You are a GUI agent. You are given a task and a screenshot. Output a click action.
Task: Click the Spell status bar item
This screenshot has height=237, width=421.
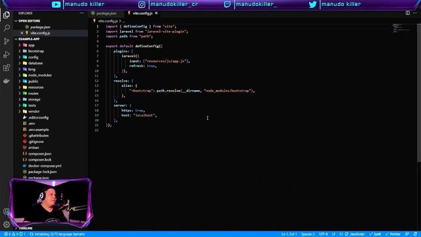pyautogui.click(x=375, y=234)
